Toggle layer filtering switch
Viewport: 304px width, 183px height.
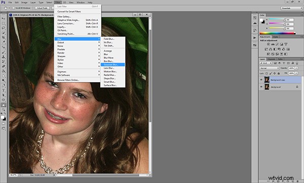click(297, 63)
